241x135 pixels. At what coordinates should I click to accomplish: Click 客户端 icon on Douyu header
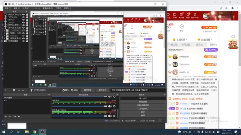click(x=181, y=16)
